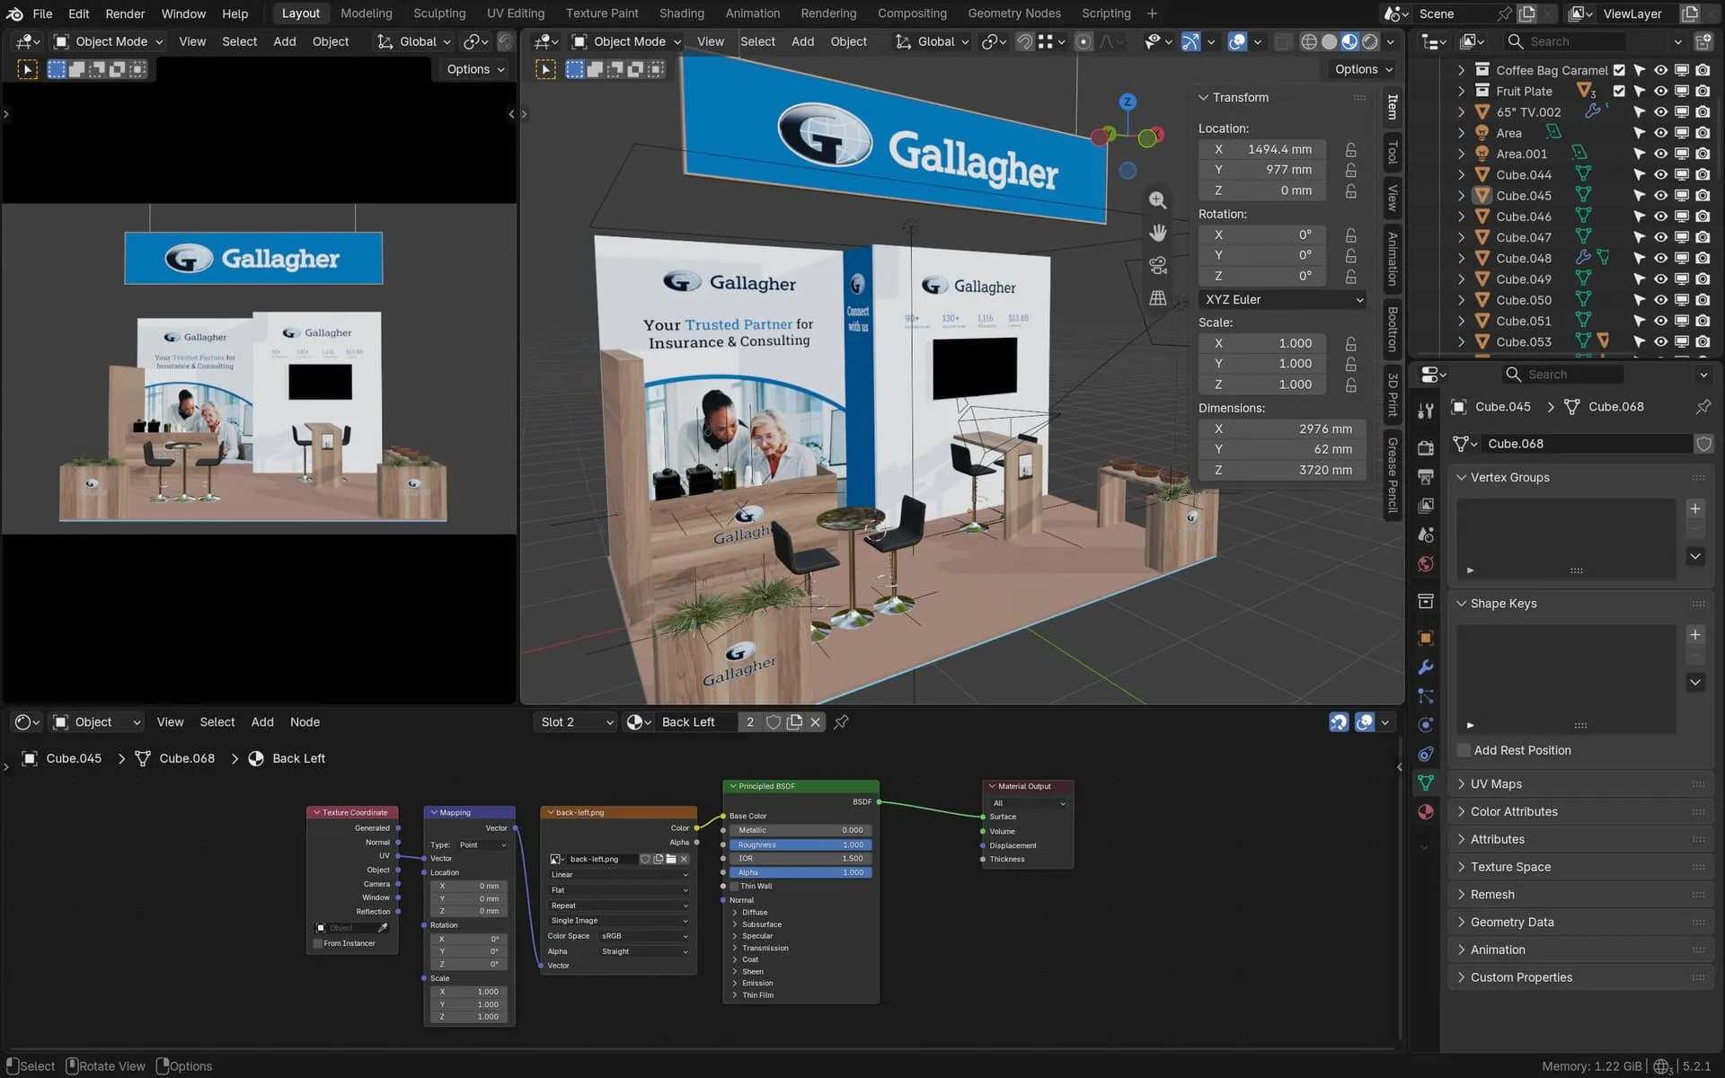Image resolution: width=1725 pixels, height=1078 pixels.
Task: Expand Cube.050 in the outliner tree
Action: (x=1461, y=300)
